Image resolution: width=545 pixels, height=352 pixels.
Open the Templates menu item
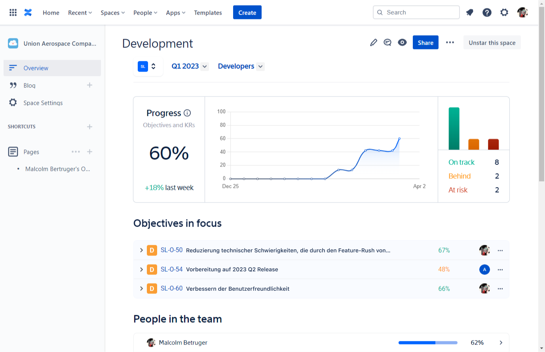(x=208, y=13)
